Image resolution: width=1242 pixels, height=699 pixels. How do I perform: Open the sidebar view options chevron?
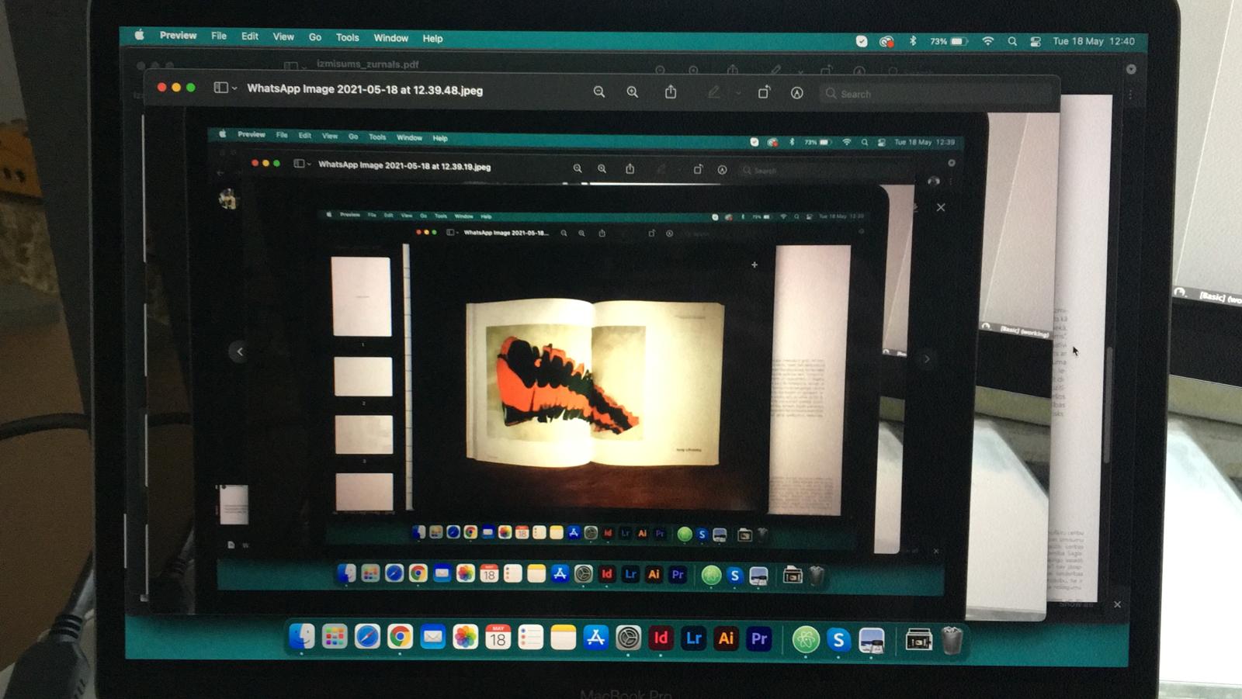tap(234, 88)
